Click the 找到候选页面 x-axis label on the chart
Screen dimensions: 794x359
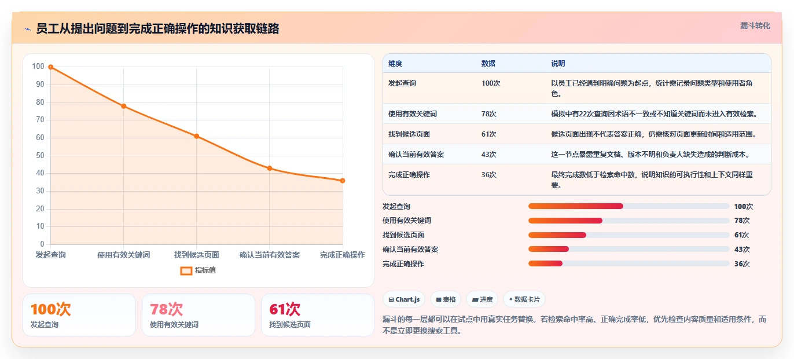(x=197, y=255)
